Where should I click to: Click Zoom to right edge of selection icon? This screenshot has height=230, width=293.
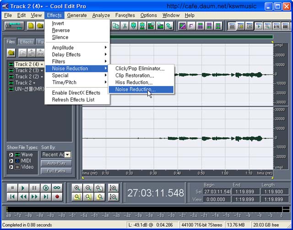tap(99, 197)
